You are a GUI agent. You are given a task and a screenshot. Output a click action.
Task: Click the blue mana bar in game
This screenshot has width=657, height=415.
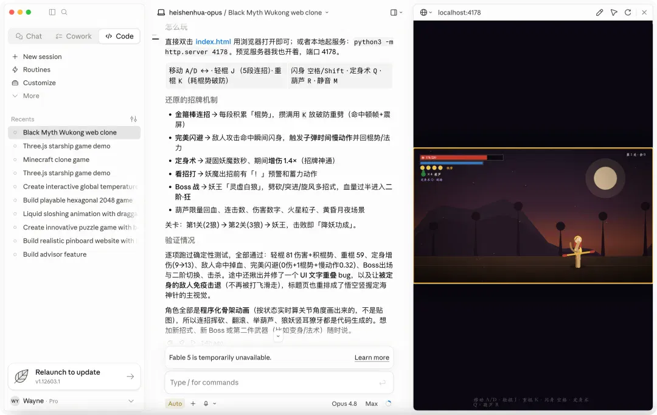pos(451,163)
